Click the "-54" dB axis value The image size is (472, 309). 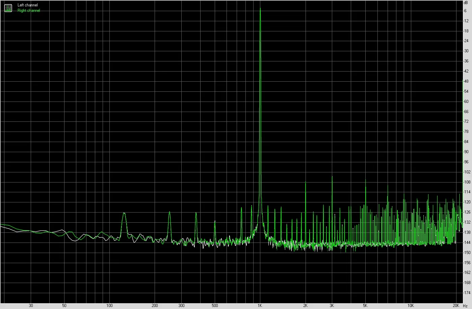click(x=466, y=91)
